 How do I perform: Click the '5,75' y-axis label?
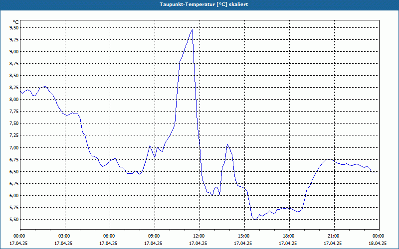click(14, 208)
